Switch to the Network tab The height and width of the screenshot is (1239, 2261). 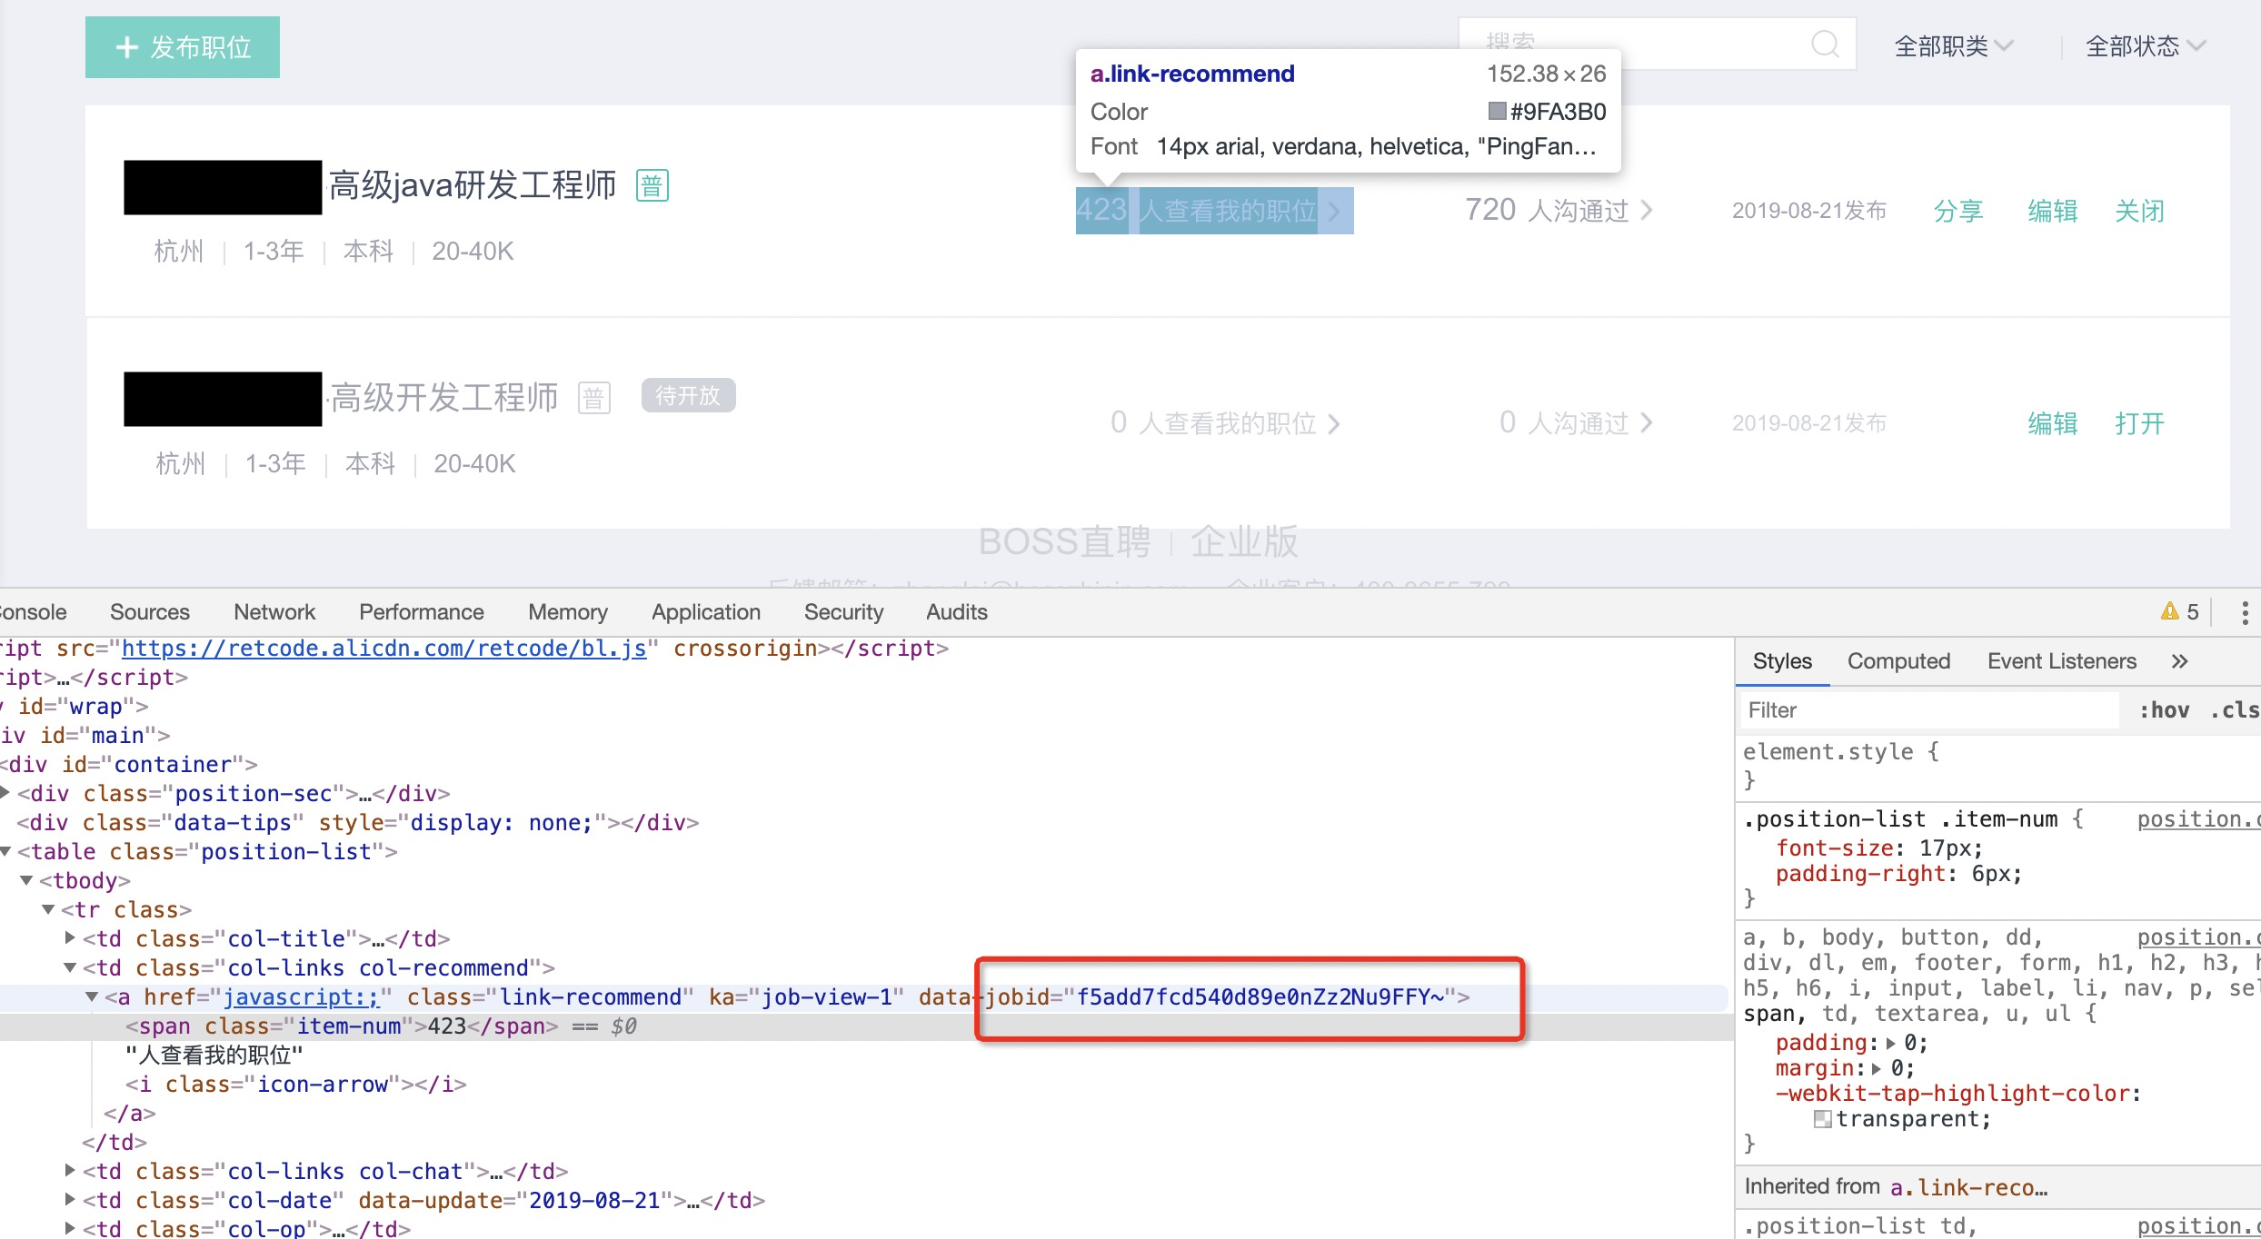pyautogui.click(x=274, y=612)
